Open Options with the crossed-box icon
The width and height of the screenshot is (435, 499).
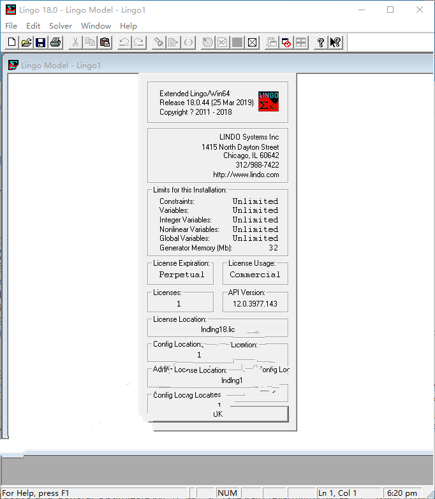252,42
